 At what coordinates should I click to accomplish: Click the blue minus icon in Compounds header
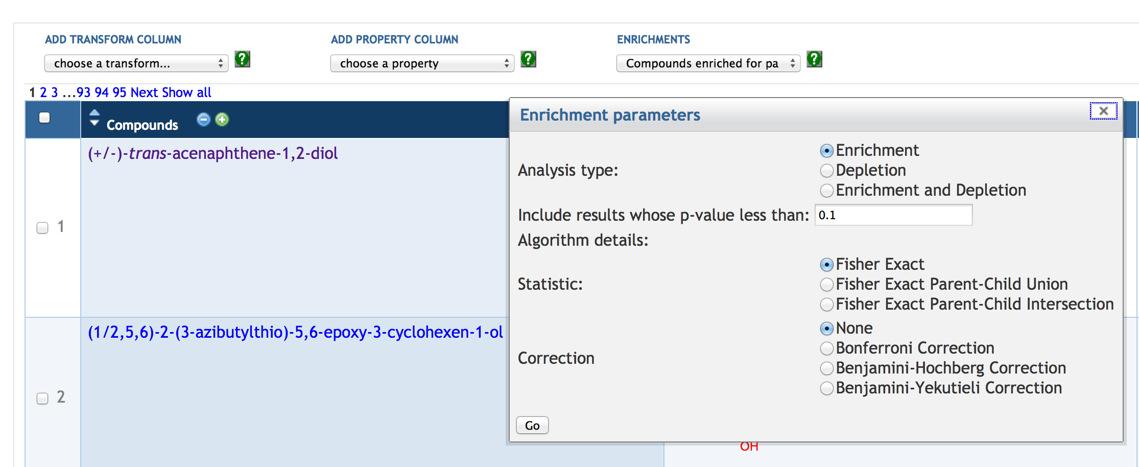coord(203,120)
